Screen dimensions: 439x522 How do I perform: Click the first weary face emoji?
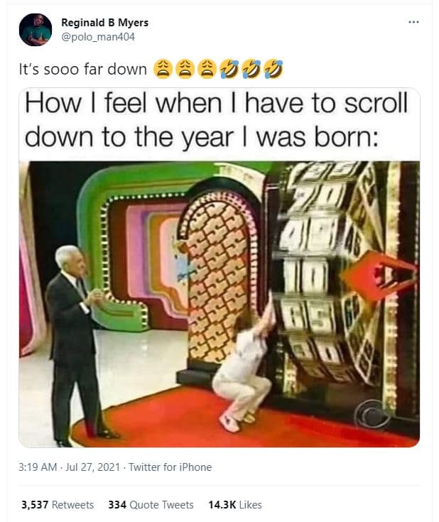(x=163, y=70)
